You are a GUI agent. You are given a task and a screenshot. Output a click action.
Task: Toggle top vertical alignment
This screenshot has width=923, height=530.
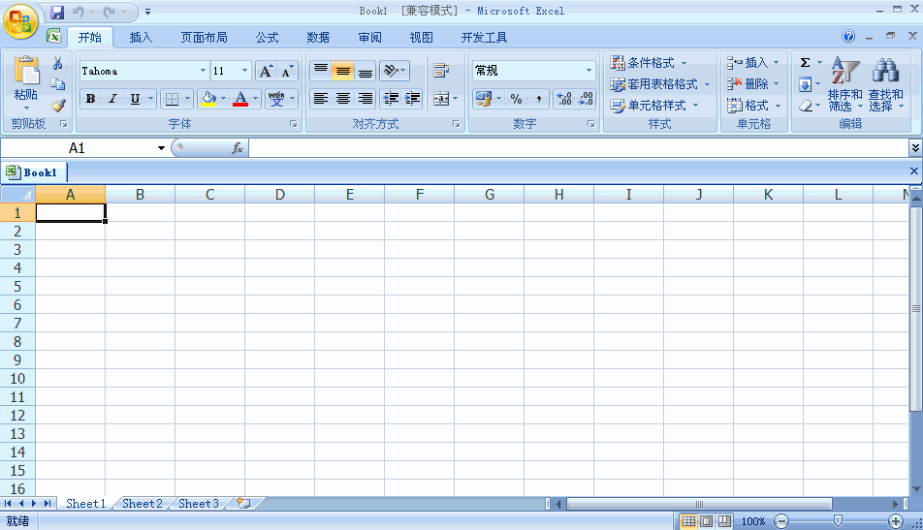[x=321, y=71]
